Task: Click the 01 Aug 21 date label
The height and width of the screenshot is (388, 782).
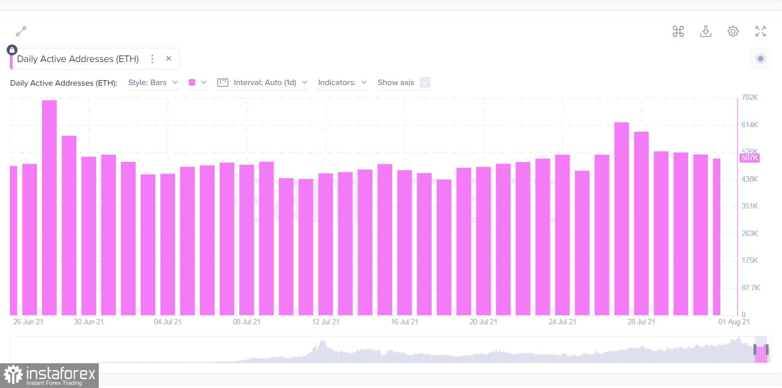Action: [734, 322]
